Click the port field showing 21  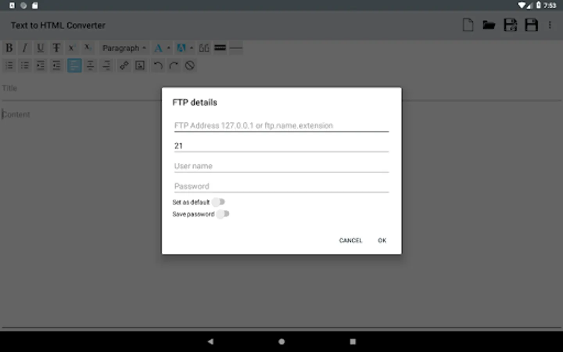click(x=281, y=146)
